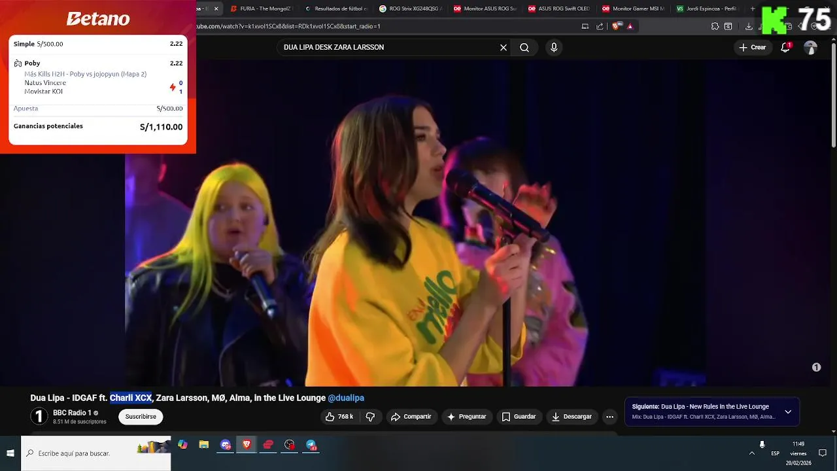Open YouTube notifications bell
This screenshot has width=837, height=471.
pos(786,47)
